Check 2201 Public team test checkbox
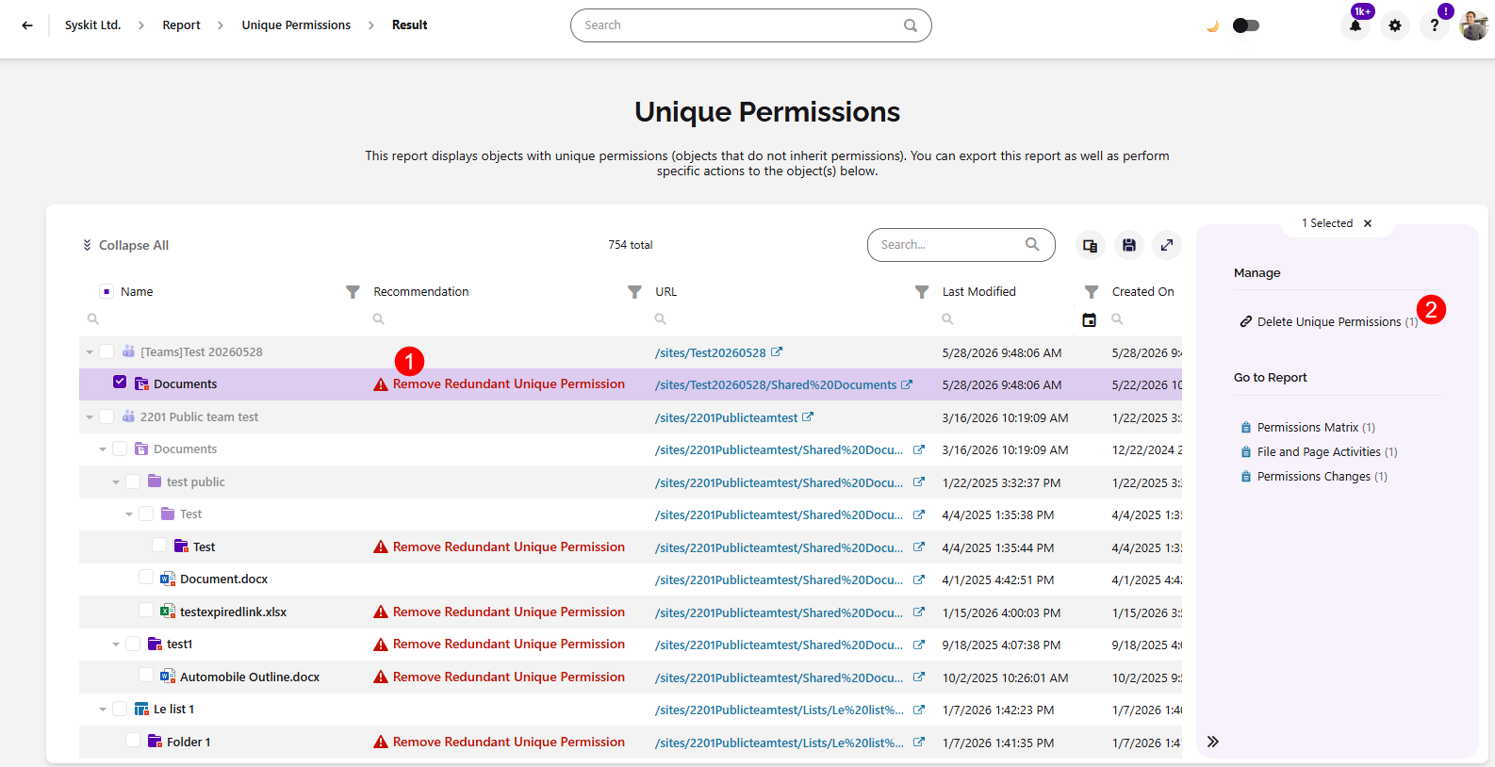The image size is (1495, 767). click(x=107, y=416)
